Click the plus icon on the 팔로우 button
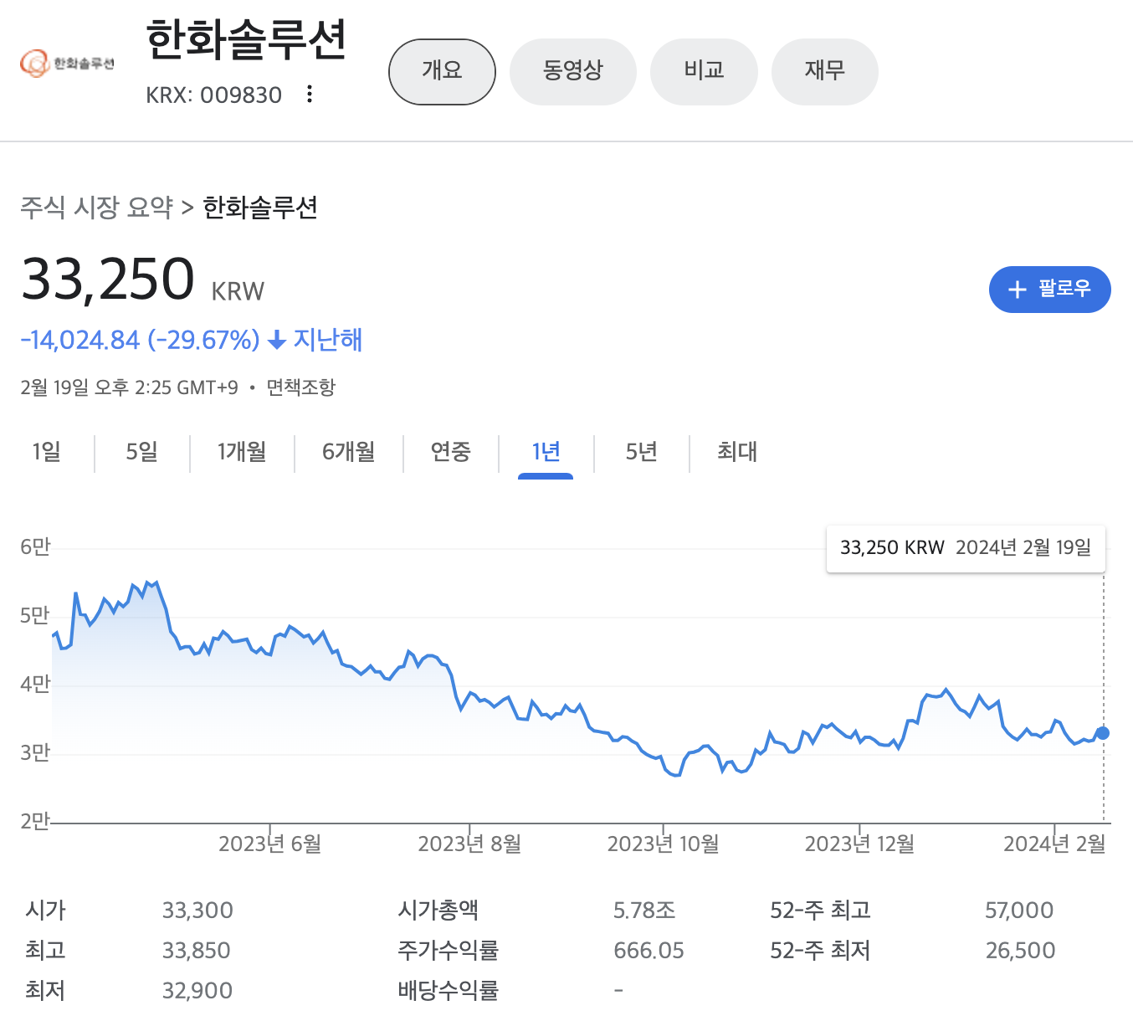The height and width of the screenshot is (1021, 1133). click(x=1017, y=290)
